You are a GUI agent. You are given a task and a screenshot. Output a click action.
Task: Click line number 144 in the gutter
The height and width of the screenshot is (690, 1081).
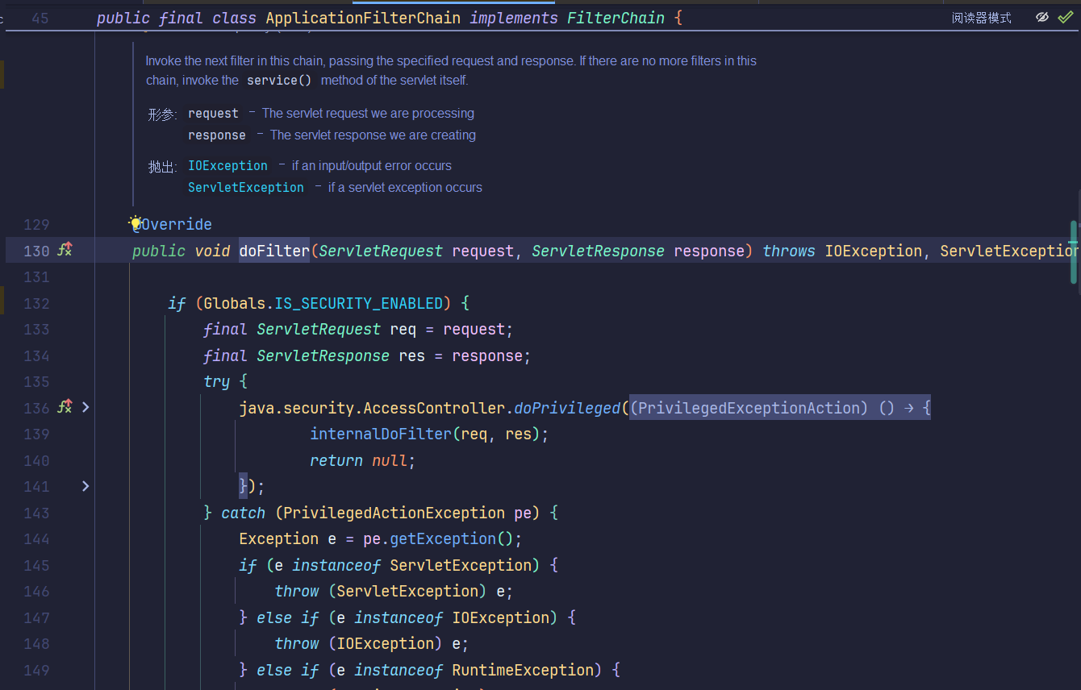36,538
